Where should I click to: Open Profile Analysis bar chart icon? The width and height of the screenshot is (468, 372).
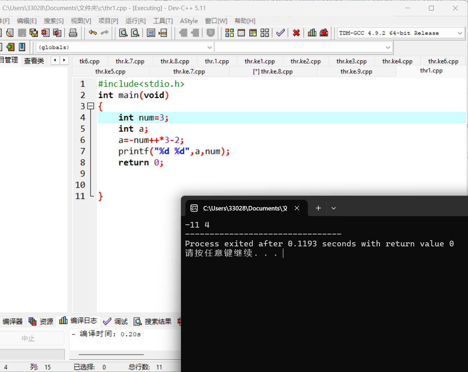click(312, 33)
